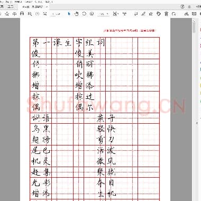201x201 pixels.
Task: Click the vertical scrollbar thumb
Action: 194,27
